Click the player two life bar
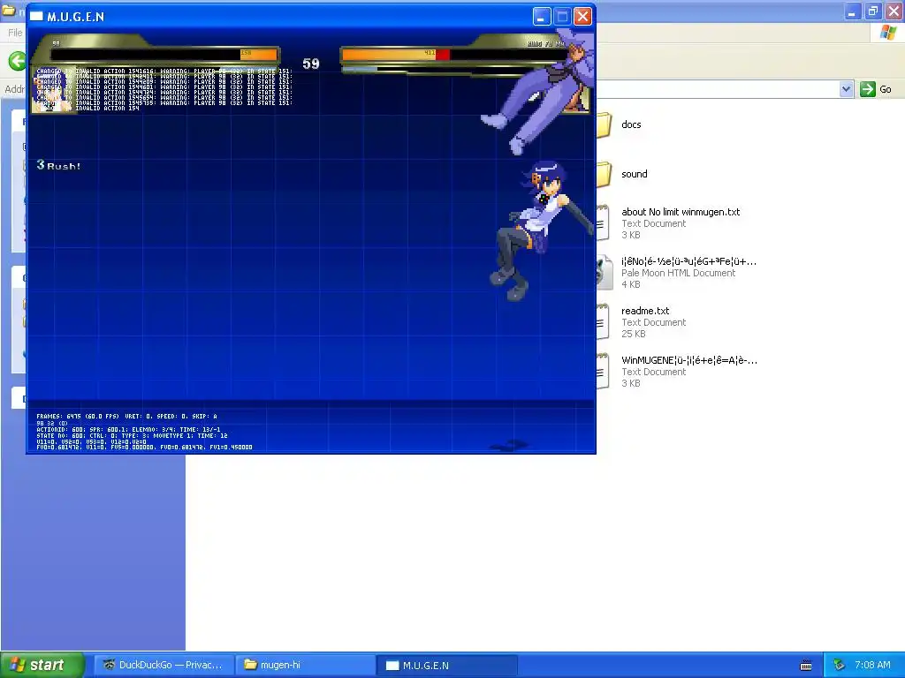 click(x=453, y=54)
